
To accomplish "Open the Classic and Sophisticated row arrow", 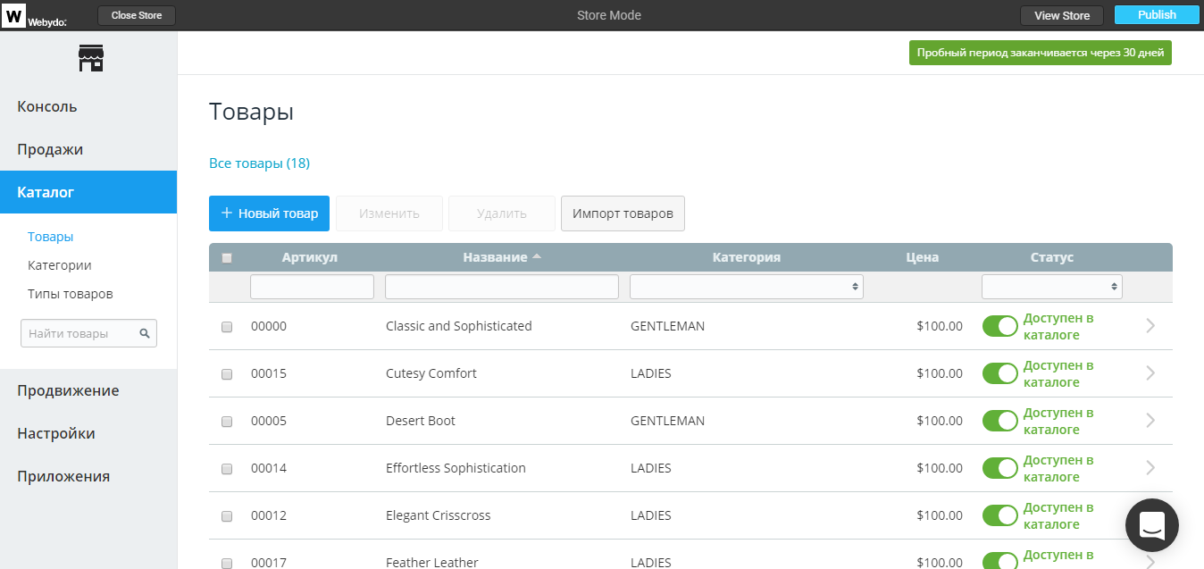I will pos(1150,326).
